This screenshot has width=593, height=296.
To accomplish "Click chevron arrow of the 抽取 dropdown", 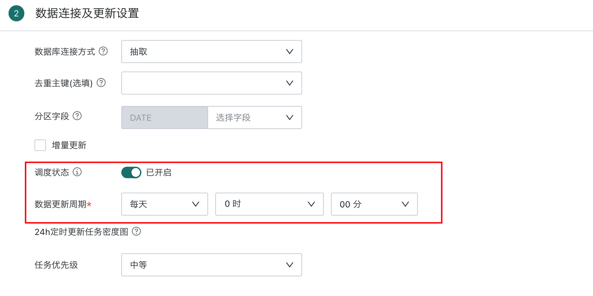I will tap(290, 52).
